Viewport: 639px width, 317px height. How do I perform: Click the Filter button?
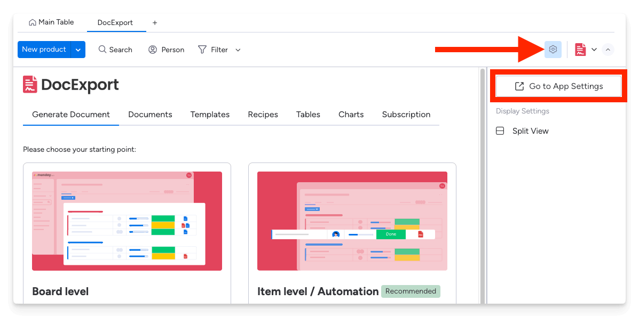point(213,50)
